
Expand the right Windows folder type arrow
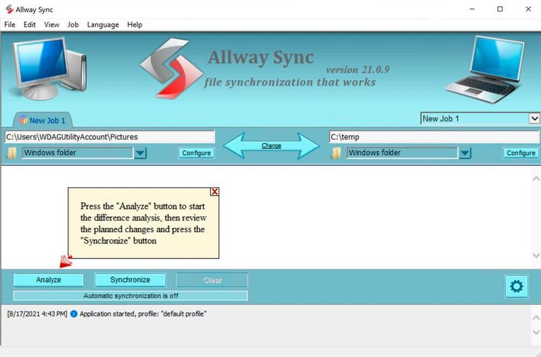click(x=465, y=153)
